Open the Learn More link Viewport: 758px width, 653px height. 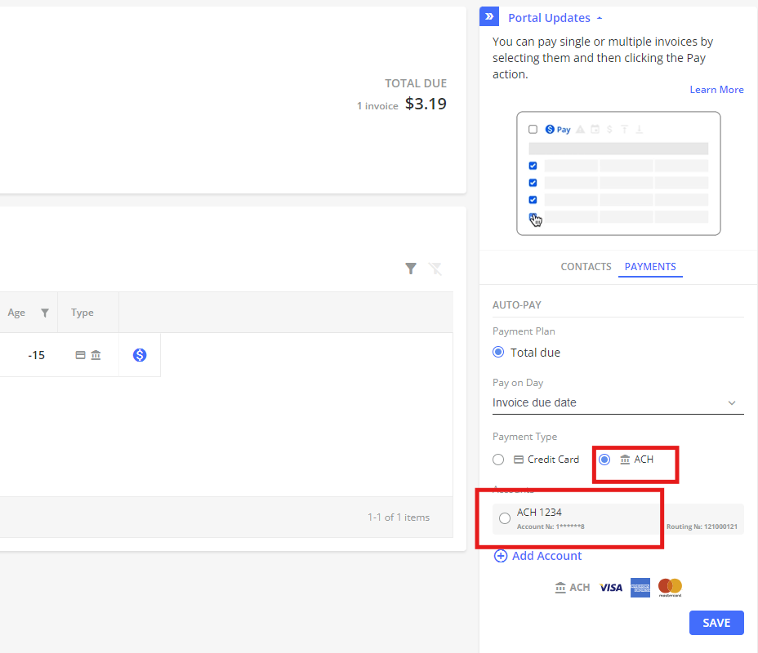click(x=716, y=90)
